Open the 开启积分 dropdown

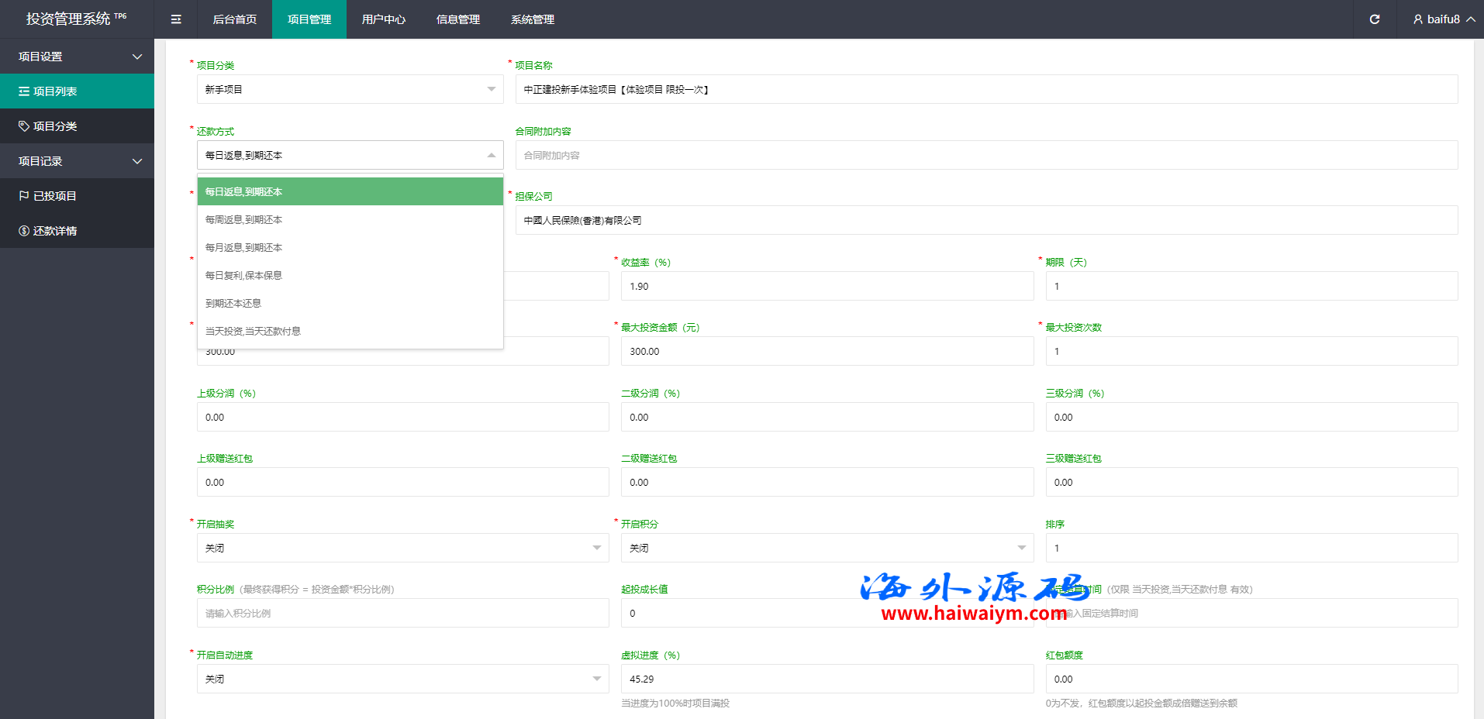point(827,548)
